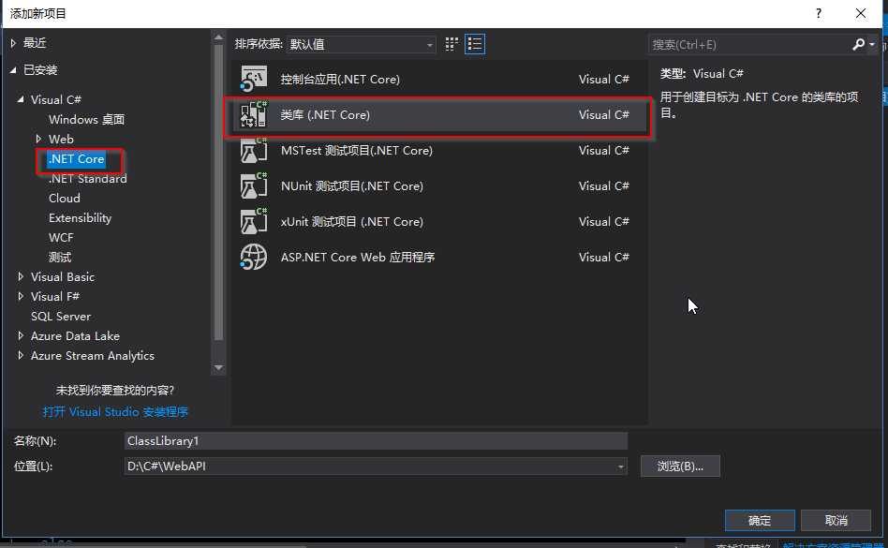Viewport: 888px width, 548px height.
Task: Select MSTest 测试项目(.NET Core) template name
Action: pyautogui.click(x=357, y=151)
